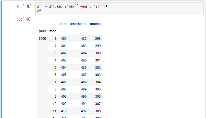Select month index 7
The image size is (206, 118).
[56, 82]
